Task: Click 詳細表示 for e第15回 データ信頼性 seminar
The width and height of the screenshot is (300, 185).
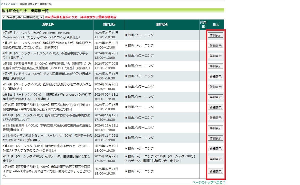Action: tap(215, 159)
